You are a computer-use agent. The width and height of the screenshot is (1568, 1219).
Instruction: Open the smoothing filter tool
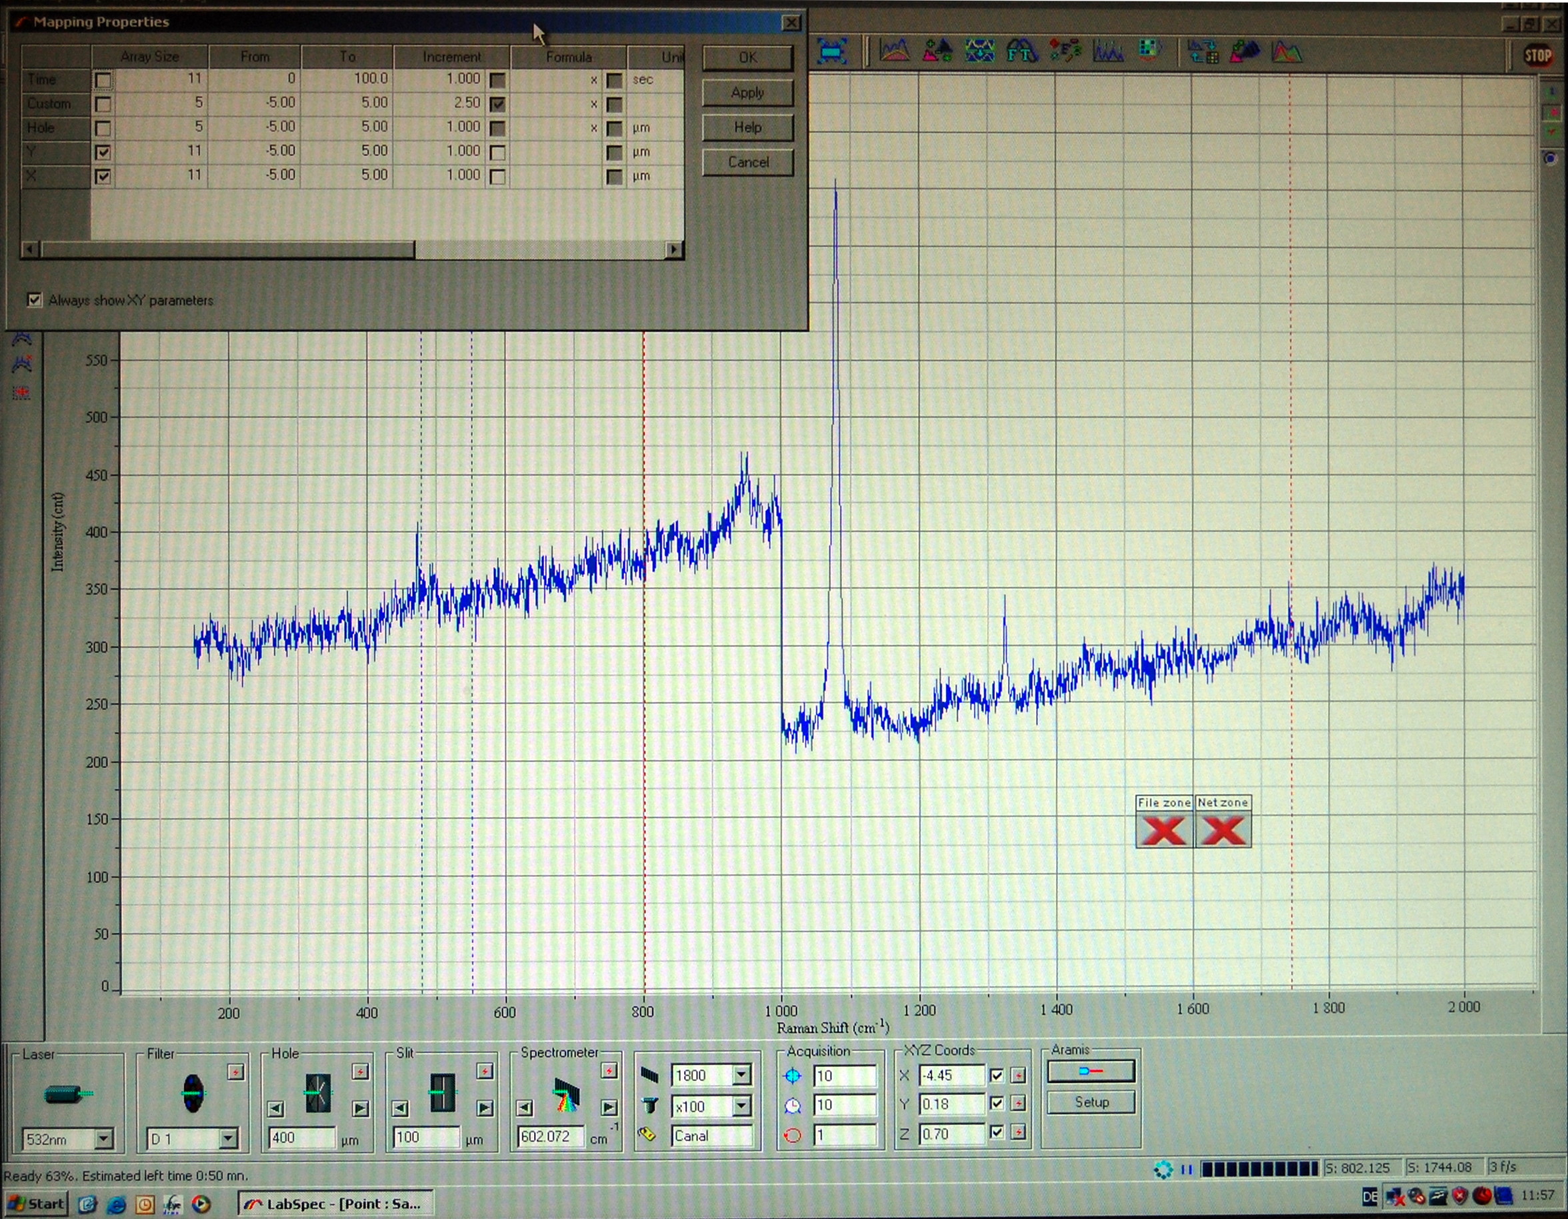[979, 51]
